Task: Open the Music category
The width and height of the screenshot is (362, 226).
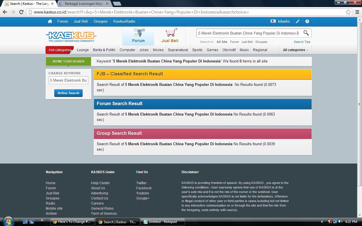Action: [x=244, y=50]
